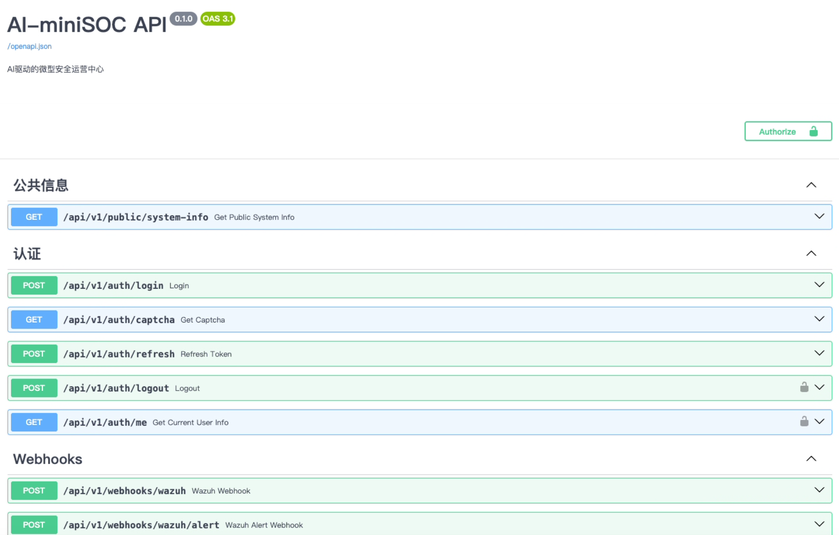The width and height of the screenshot is (839, 535).
Task: Open the /openapi.json link
Action: (x=29, y=46)
